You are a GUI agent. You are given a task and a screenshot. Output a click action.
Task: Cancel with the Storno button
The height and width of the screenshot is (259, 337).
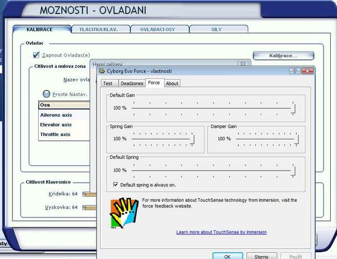tap(262, 256)
